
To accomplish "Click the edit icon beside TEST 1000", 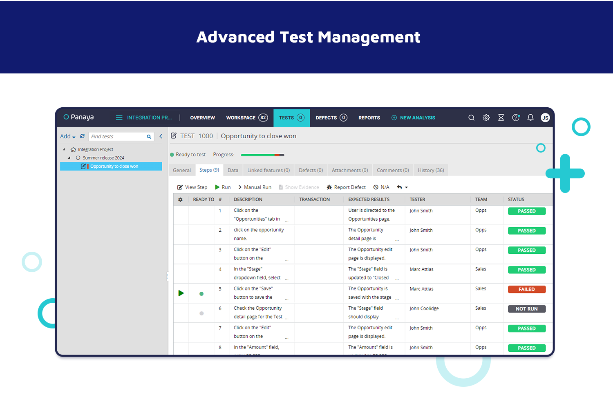I will tap(174, 136).
